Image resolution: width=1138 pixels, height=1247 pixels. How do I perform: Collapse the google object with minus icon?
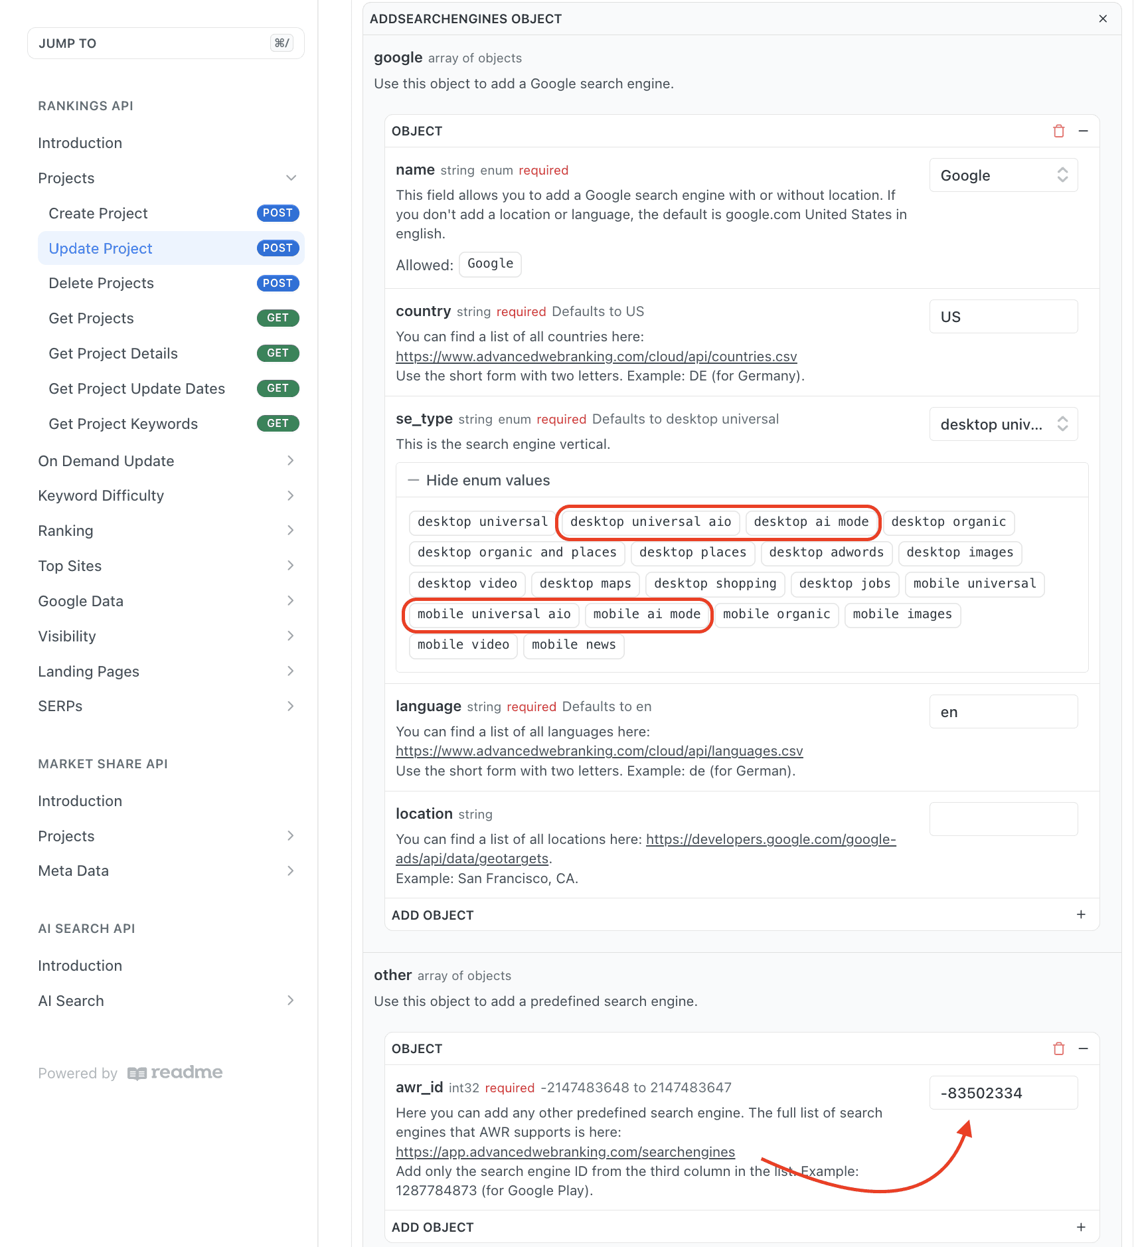coord(1084,131)
